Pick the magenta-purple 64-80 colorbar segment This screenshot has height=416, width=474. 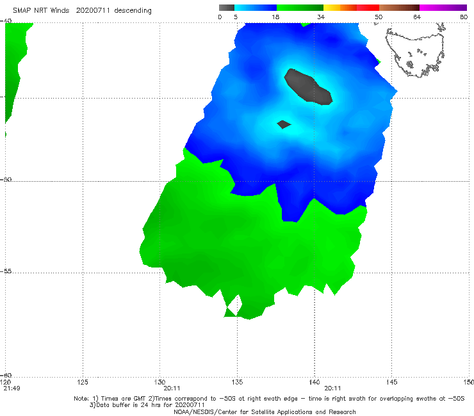tap(443, 8)
